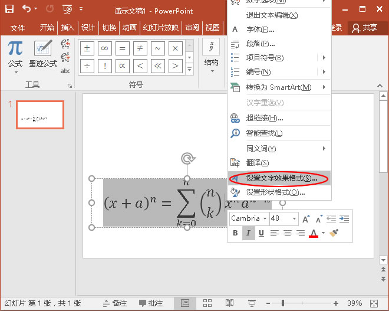
Task: Toggle Italic formatting in mini toolbar
Action: [x=248, y=233]
